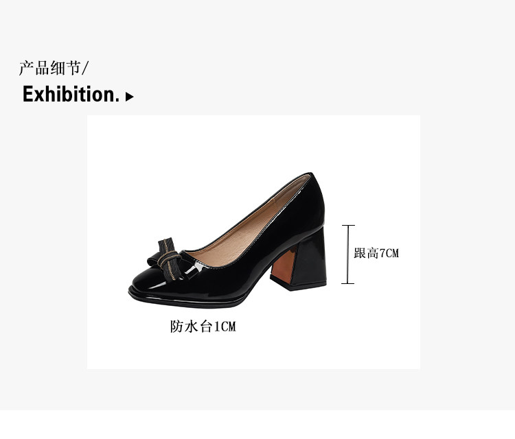Click the 防水台1CM platform label
Image resolution: width=515 pixels, height=439 pixels.
[x=203, y=327]
